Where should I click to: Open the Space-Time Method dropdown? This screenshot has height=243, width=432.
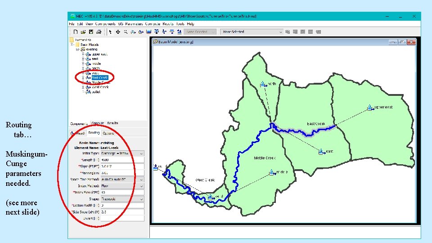122,180
